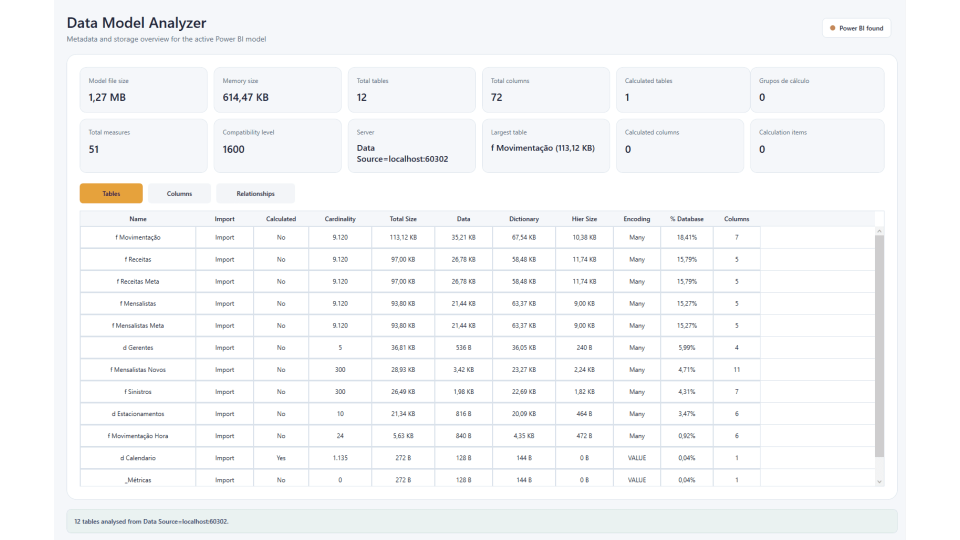
Task: Click the 18,41% database cell
Action: point(687,237)
